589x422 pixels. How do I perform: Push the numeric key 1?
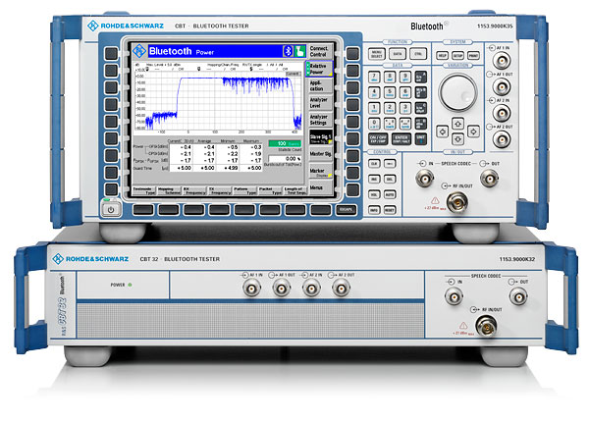(374, 108)
